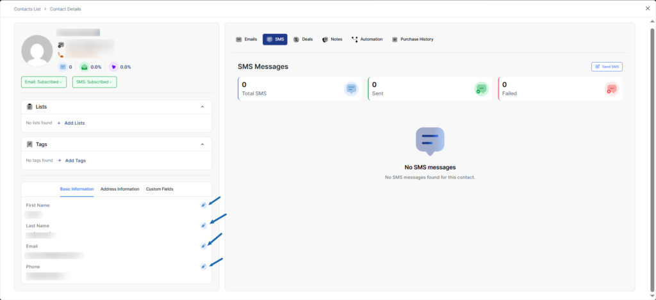Collapse the Tags section
Image resolution: width=656 pixels, height=300 pixels.
pyautogui.click(x=202, y=145)
